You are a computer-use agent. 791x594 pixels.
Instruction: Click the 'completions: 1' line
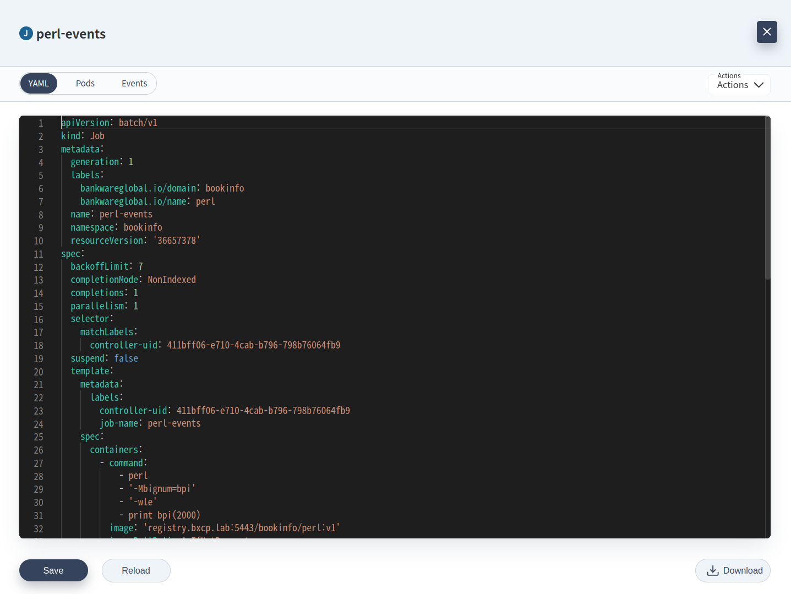tap(104, 293)
